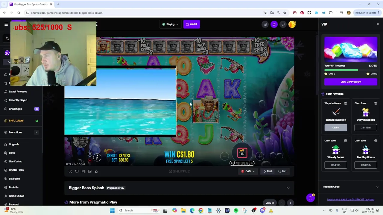Click View all for Pragmatic Play games
Viewport: 383px width, 215px height.
point(270,203)
